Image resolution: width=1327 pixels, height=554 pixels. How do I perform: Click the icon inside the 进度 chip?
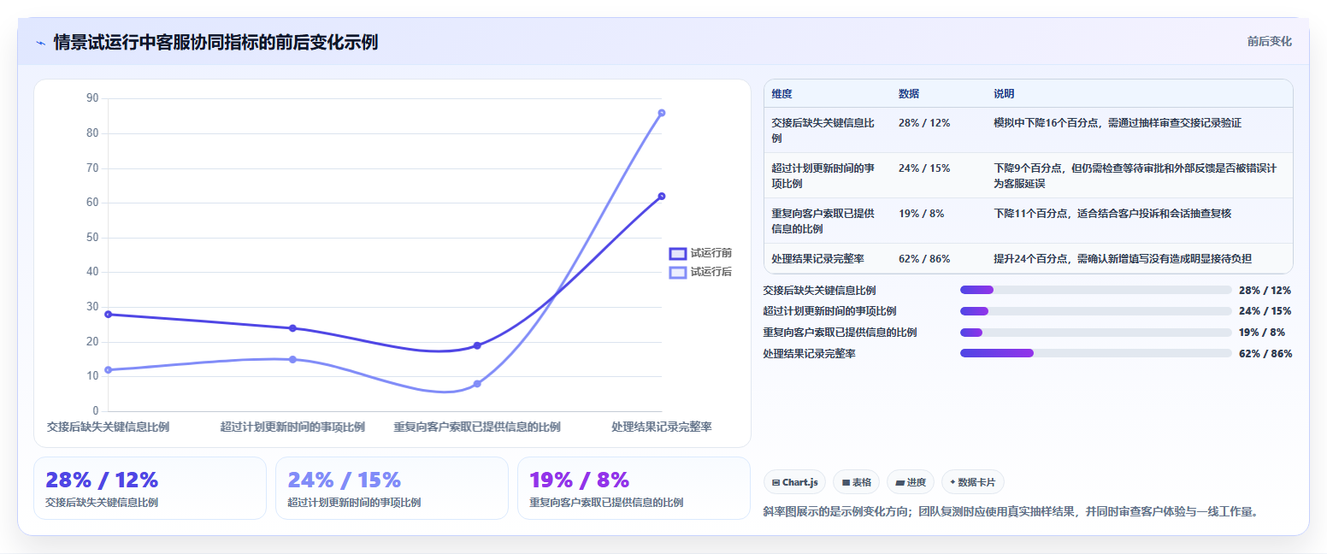(x=899, y=482)
